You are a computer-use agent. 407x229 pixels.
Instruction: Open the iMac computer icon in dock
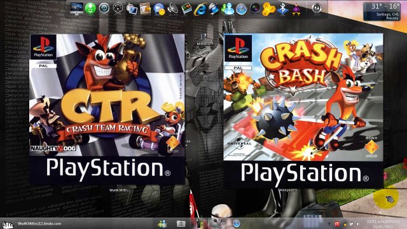76,8
